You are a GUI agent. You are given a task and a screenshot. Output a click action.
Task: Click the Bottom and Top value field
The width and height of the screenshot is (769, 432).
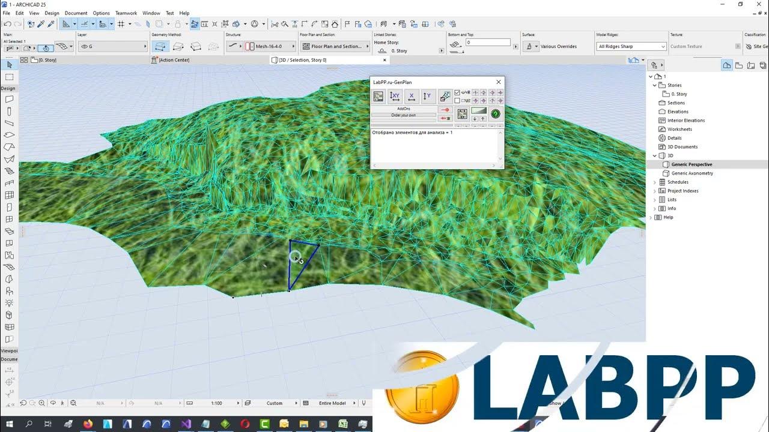(488, 43)
